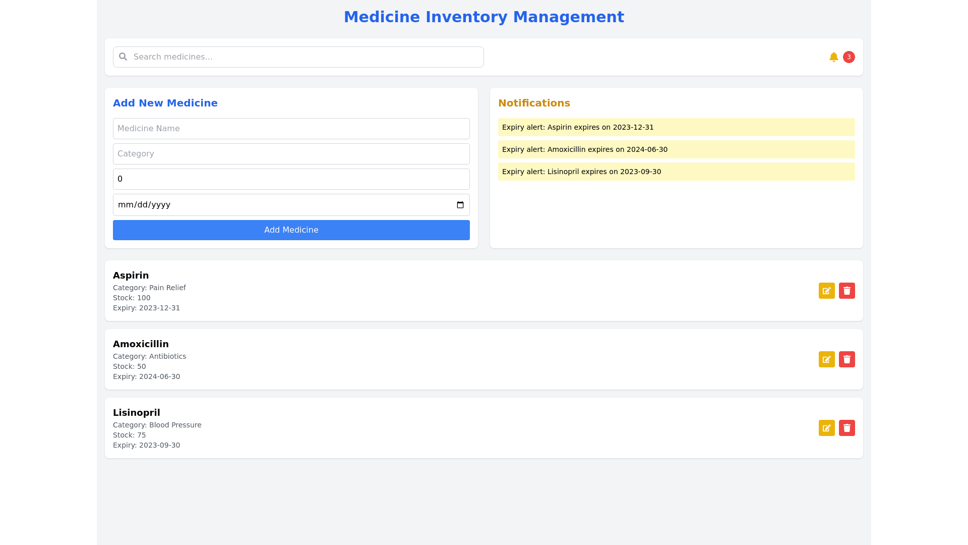Edit the Lisinopril entry
968x545 pixels.
tap(826, 428)
